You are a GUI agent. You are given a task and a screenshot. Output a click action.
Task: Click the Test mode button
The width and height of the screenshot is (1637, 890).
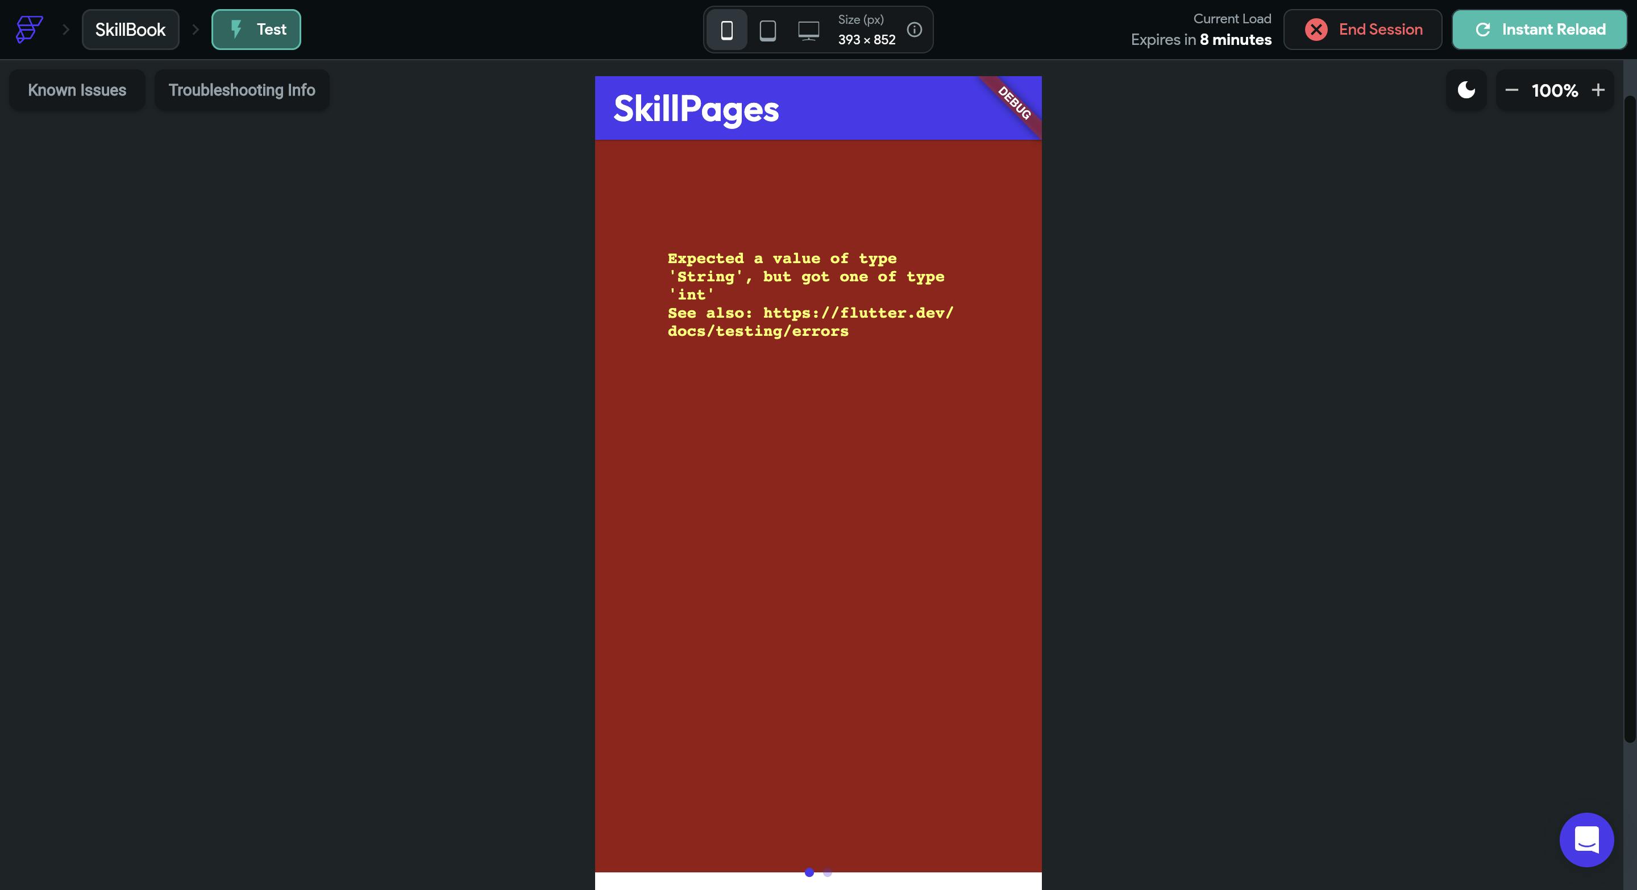pyautogui.click(x=256, y=30)
